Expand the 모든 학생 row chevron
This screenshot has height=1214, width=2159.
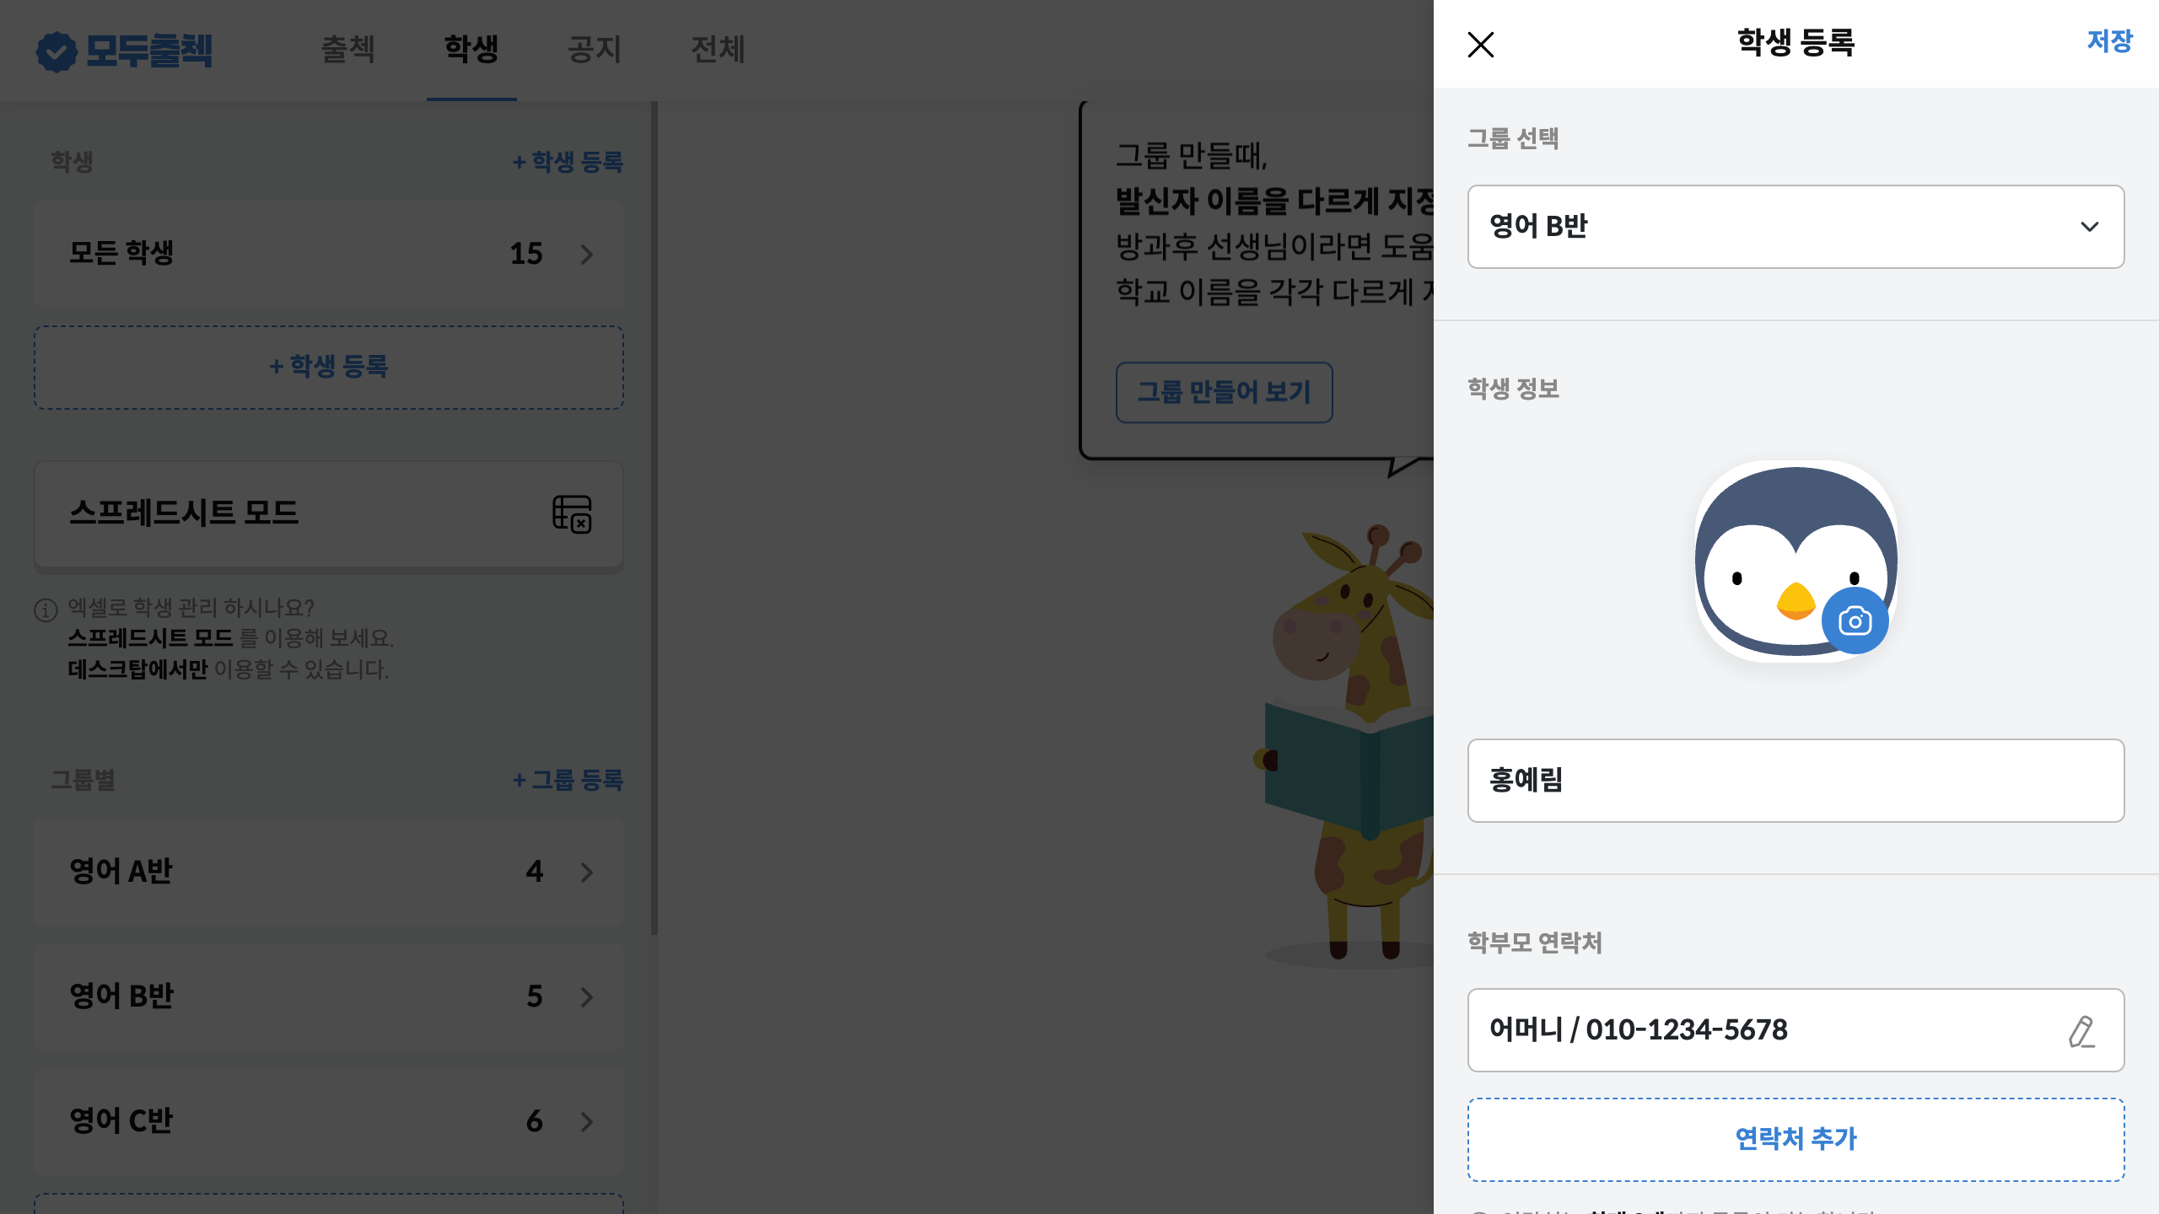(587, 254)
